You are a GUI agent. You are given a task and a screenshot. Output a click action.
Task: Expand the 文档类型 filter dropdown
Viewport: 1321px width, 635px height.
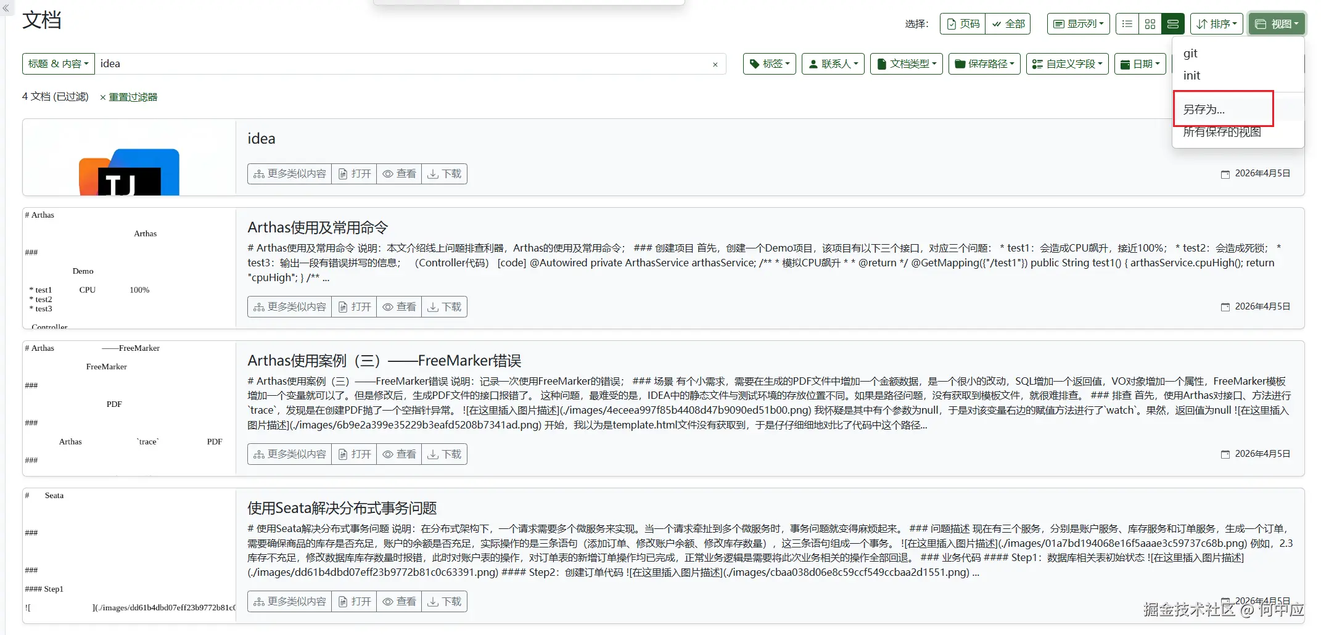click(906, 63)
